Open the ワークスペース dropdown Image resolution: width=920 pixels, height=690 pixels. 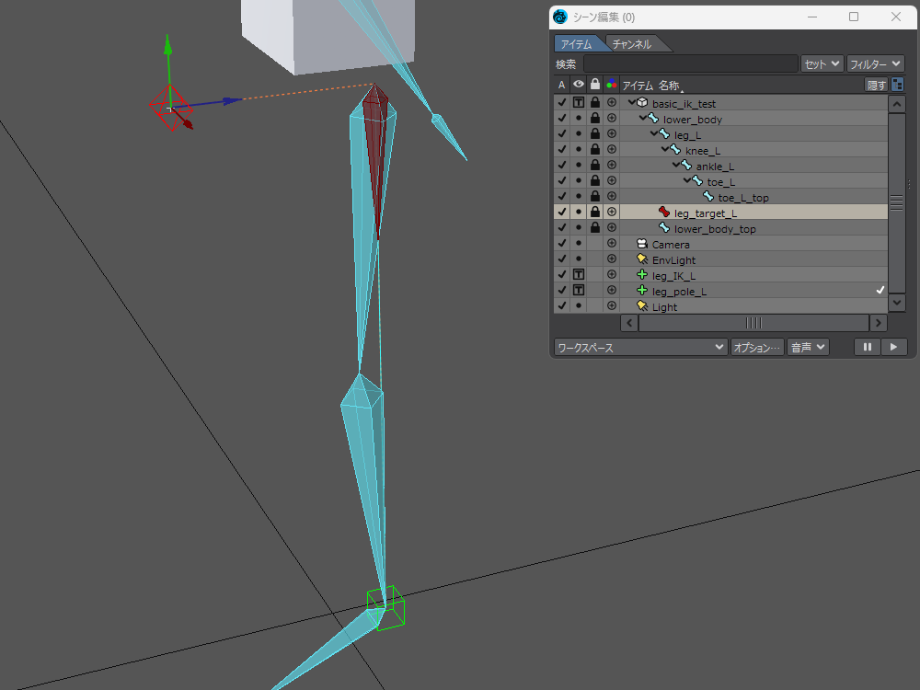click(x=640, y=347)
